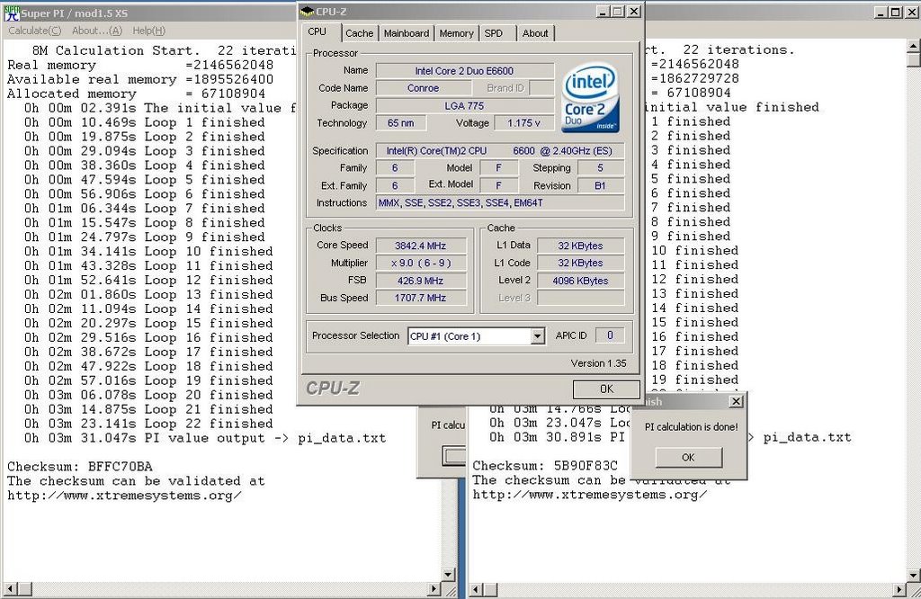Click the scroll-up arrow in right Super PI window

coord(914,45)
